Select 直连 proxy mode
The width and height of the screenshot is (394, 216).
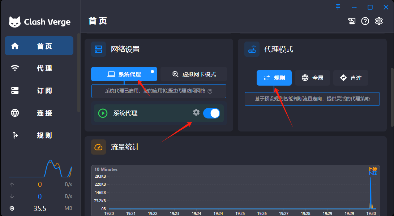351,78
